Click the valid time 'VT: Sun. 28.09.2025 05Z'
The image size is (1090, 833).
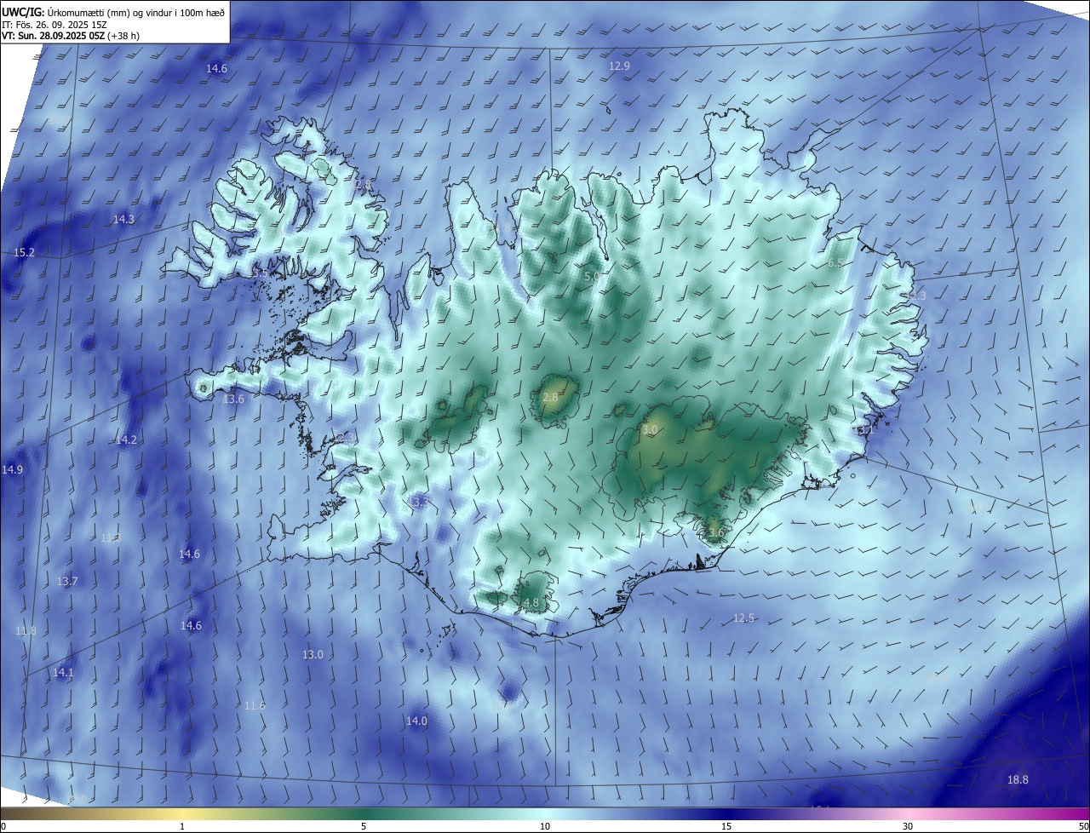[x=53, y=37]
